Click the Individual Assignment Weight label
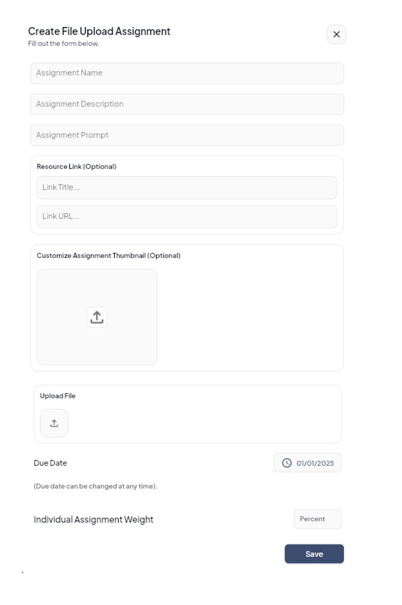 (93, 520)
